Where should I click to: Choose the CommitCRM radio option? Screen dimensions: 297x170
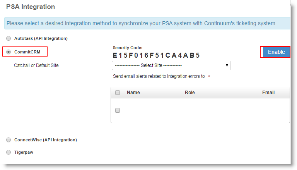click(9, 52)
